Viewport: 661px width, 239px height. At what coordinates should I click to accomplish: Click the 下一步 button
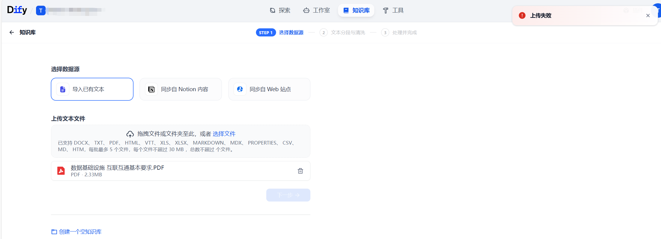[288, 195]
